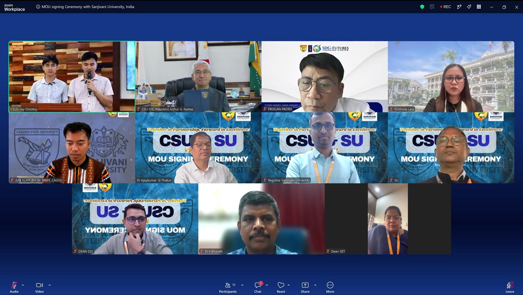This screenshot has width=523, height=295.
Task: Open the React heart icon
Action: click(x=281, y=288)
